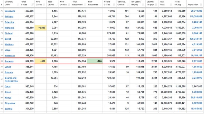Open the Mongolia country link
Screen dimensions: 204x114
(10, 28)
